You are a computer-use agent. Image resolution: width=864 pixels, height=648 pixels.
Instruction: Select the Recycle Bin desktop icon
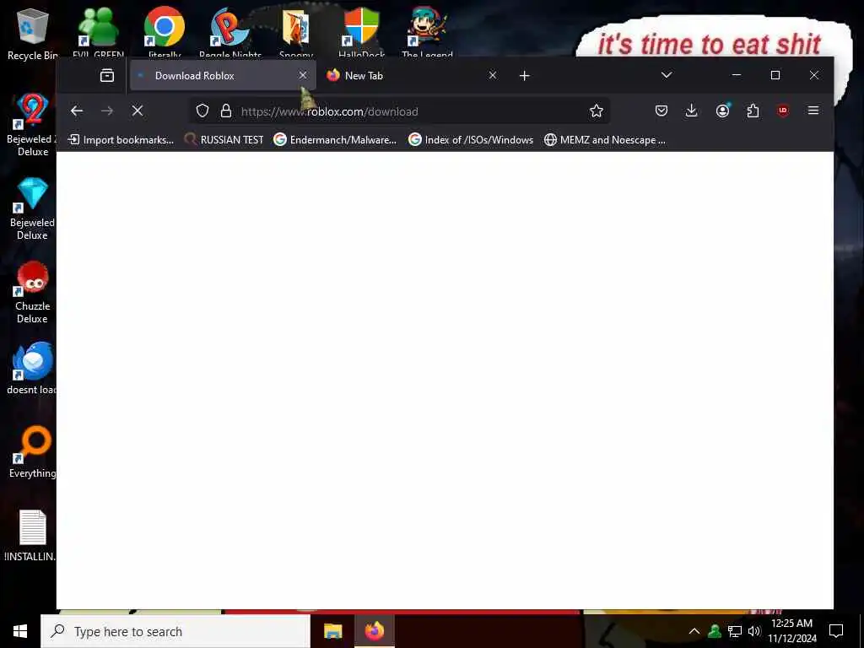point(32,34)
